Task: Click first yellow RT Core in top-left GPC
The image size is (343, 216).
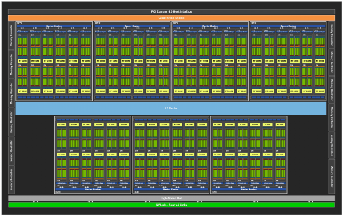Action: tap(23, 61)
